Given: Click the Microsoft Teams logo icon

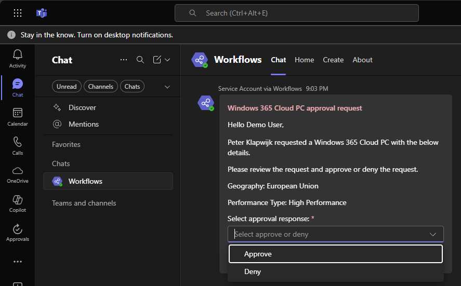Looking at the screenshot, I should click(x=42, y=13).
